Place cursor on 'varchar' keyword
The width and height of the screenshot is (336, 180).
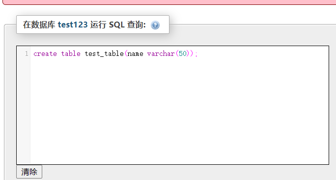coord(161,53)
